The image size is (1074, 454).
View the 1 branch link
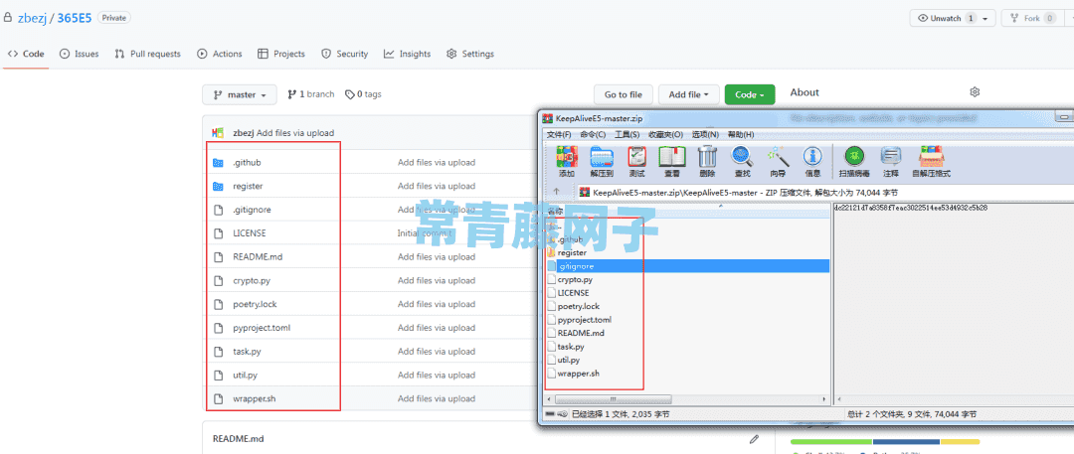(311, 94)
